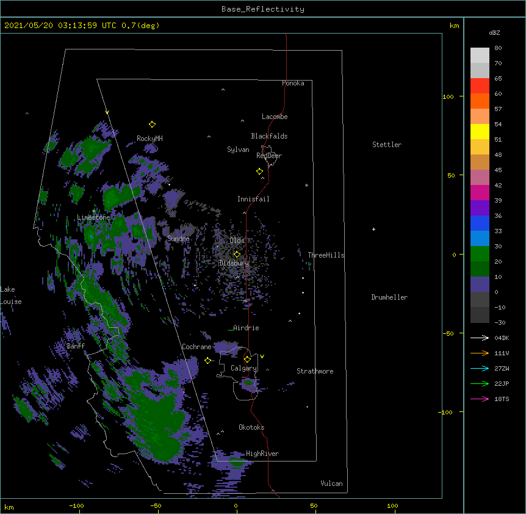Click the ThreeHills label
The image size is (526, 514).
326,255
